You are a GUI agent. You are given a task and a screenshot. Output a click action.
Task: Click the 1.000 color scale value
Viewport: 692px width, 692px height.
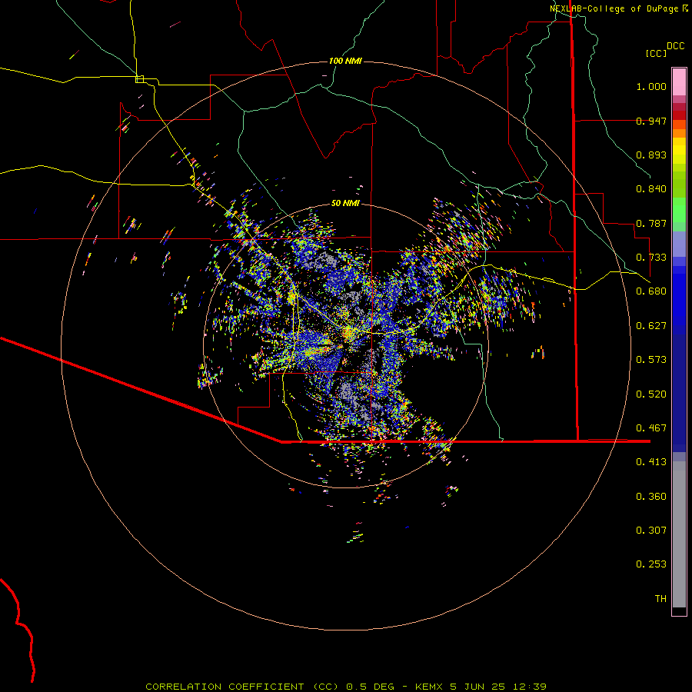click(x=651, y=86)
